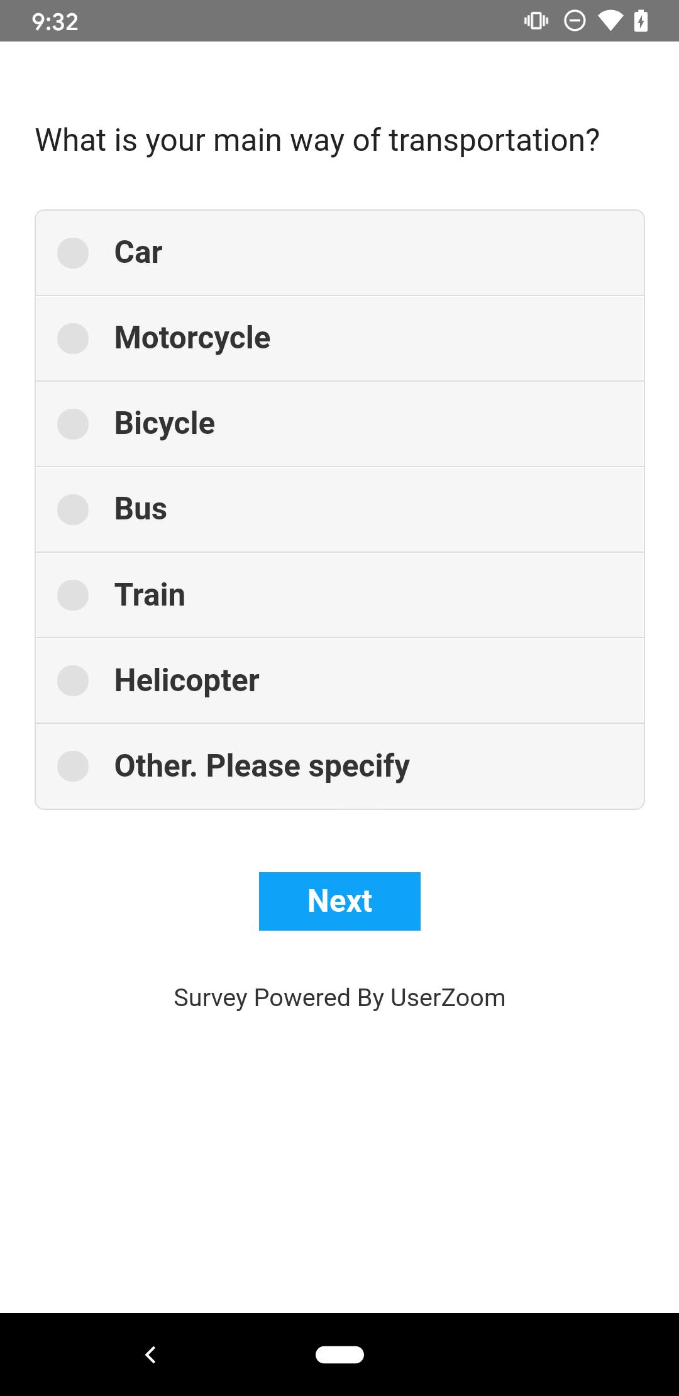
Task: Pick the Bus radio button
Action: (73, 509)
